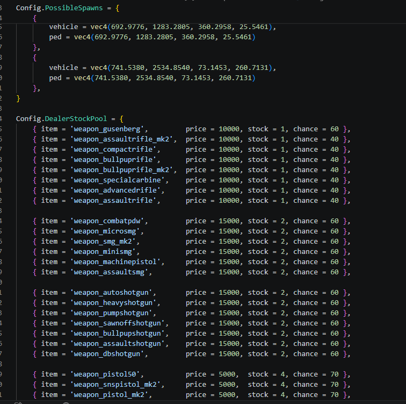Click the PossibleSpawns property name
Screen dimensions: 406x404
click(x=74, y=8)
